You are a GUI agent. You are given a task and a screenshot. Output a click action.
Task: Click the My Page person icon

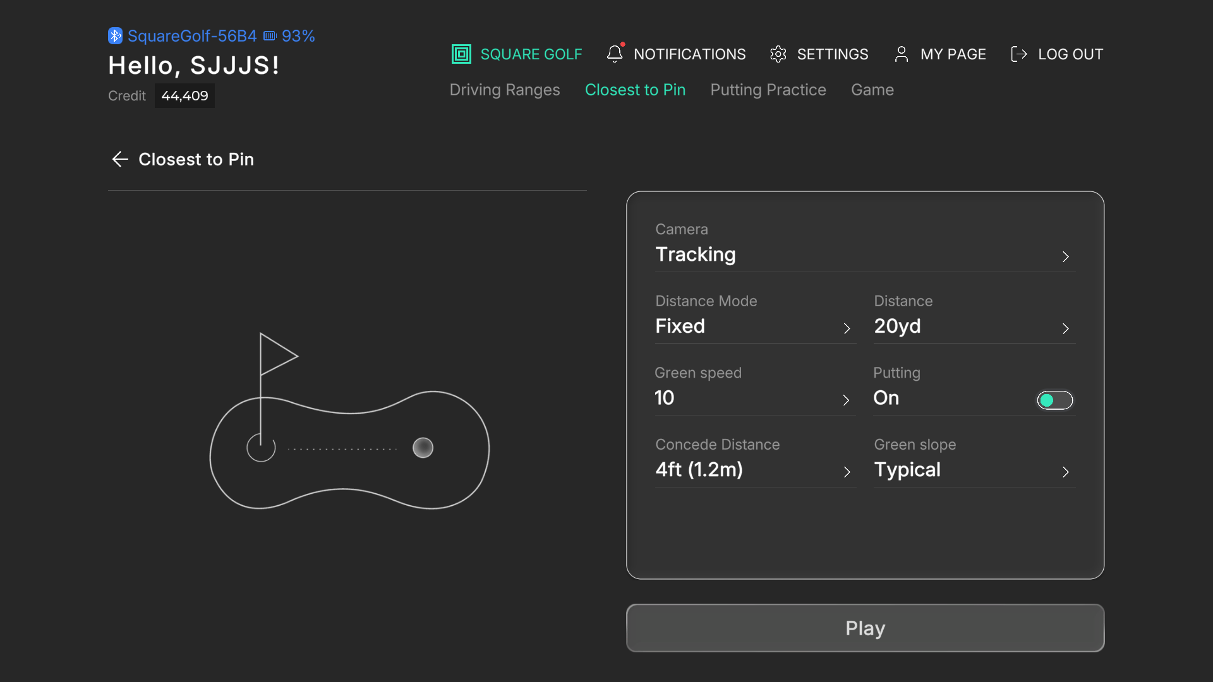902,54
